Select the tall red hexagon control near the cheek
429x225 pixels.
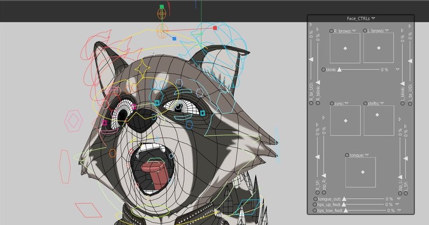coord(65,166)
